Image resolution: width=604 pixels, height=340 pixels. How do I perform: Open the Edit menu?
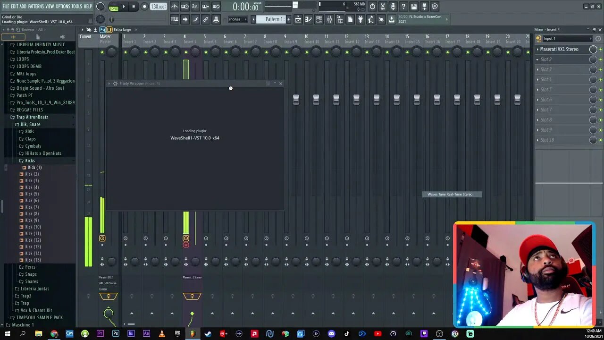coord(14,7)
